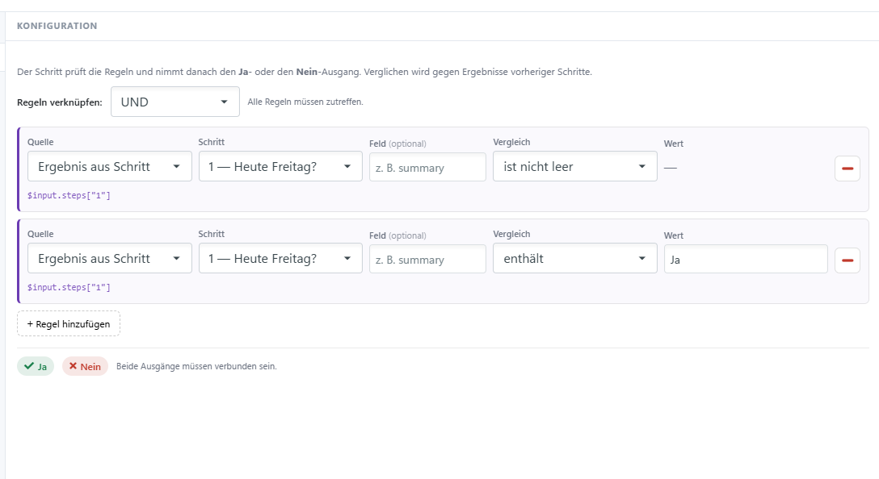Focus Feld input in the second rule

[x=427, y=259]
